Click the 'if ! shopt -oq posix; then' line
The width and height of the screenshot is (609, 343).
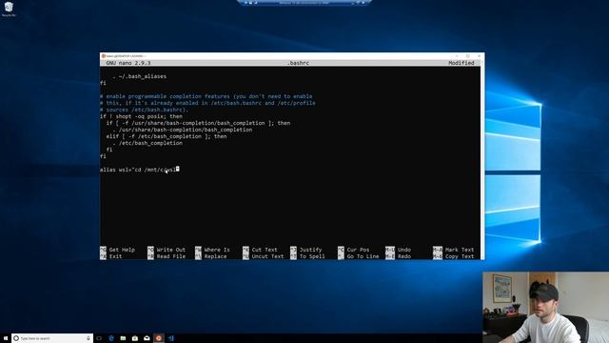(x=141, y=116)
